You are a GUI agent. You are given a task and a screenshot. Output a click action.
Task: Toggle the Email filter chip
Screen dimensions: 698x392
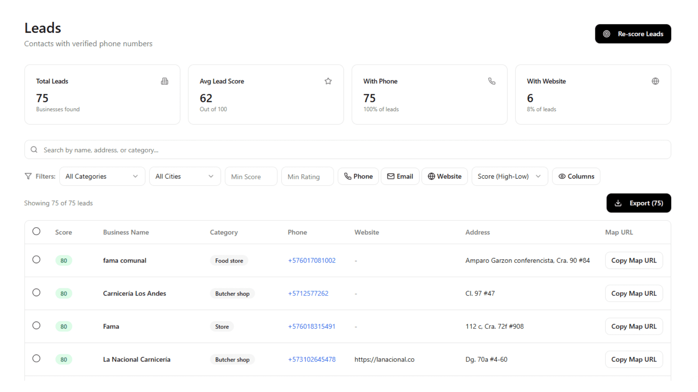point(400,176)
